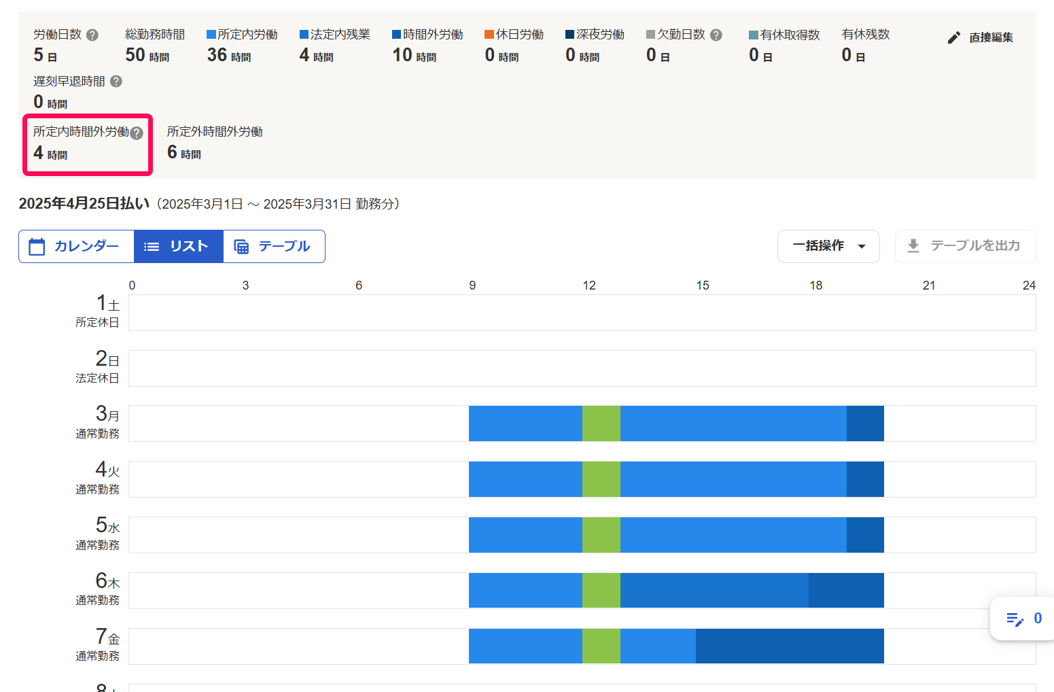Click the リスト list icon

coord(152,247)
